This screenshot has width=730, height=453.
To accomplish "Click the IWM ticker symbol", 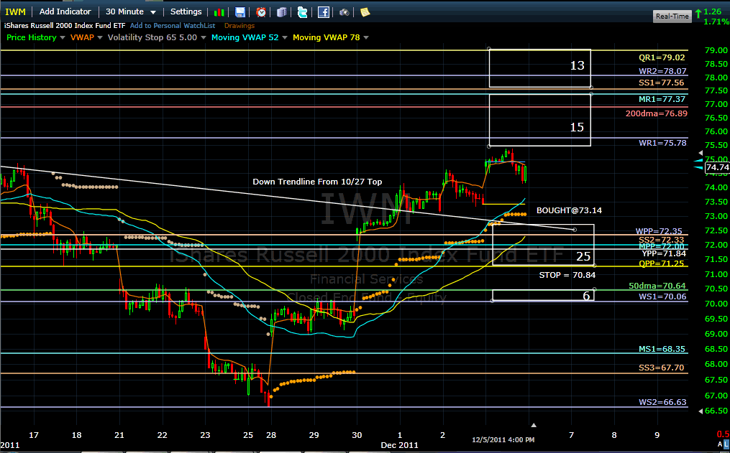I will coord(15,11).
